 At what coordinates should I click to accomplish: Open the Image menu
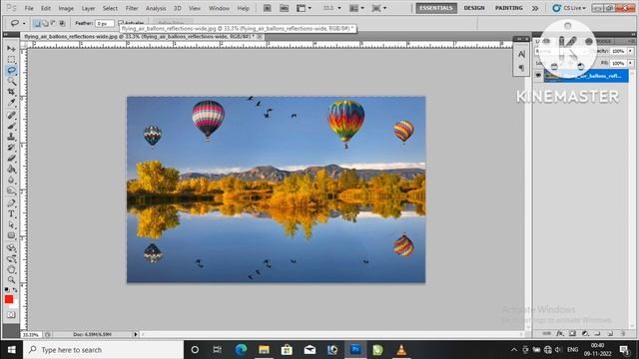pyautogui.click(x=66, y=8)
